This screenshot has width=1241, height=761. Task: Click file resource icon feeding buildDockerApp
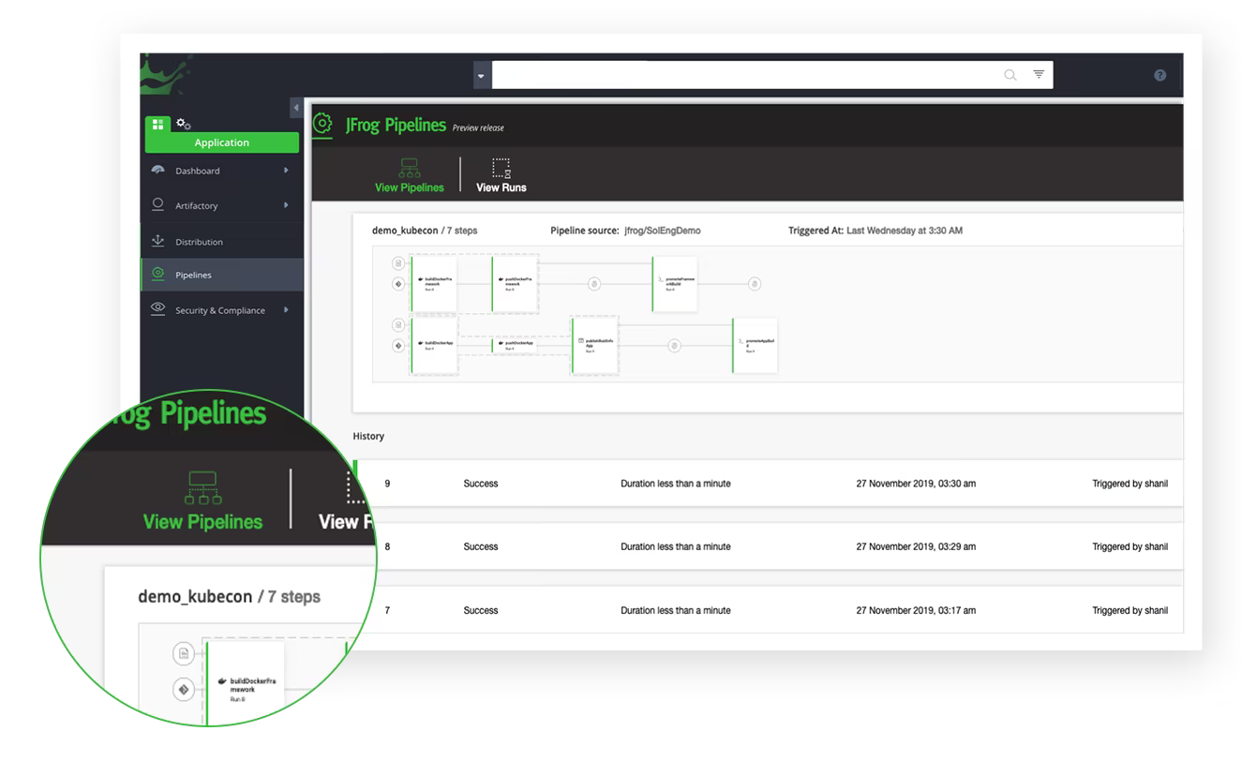(397, 325)
